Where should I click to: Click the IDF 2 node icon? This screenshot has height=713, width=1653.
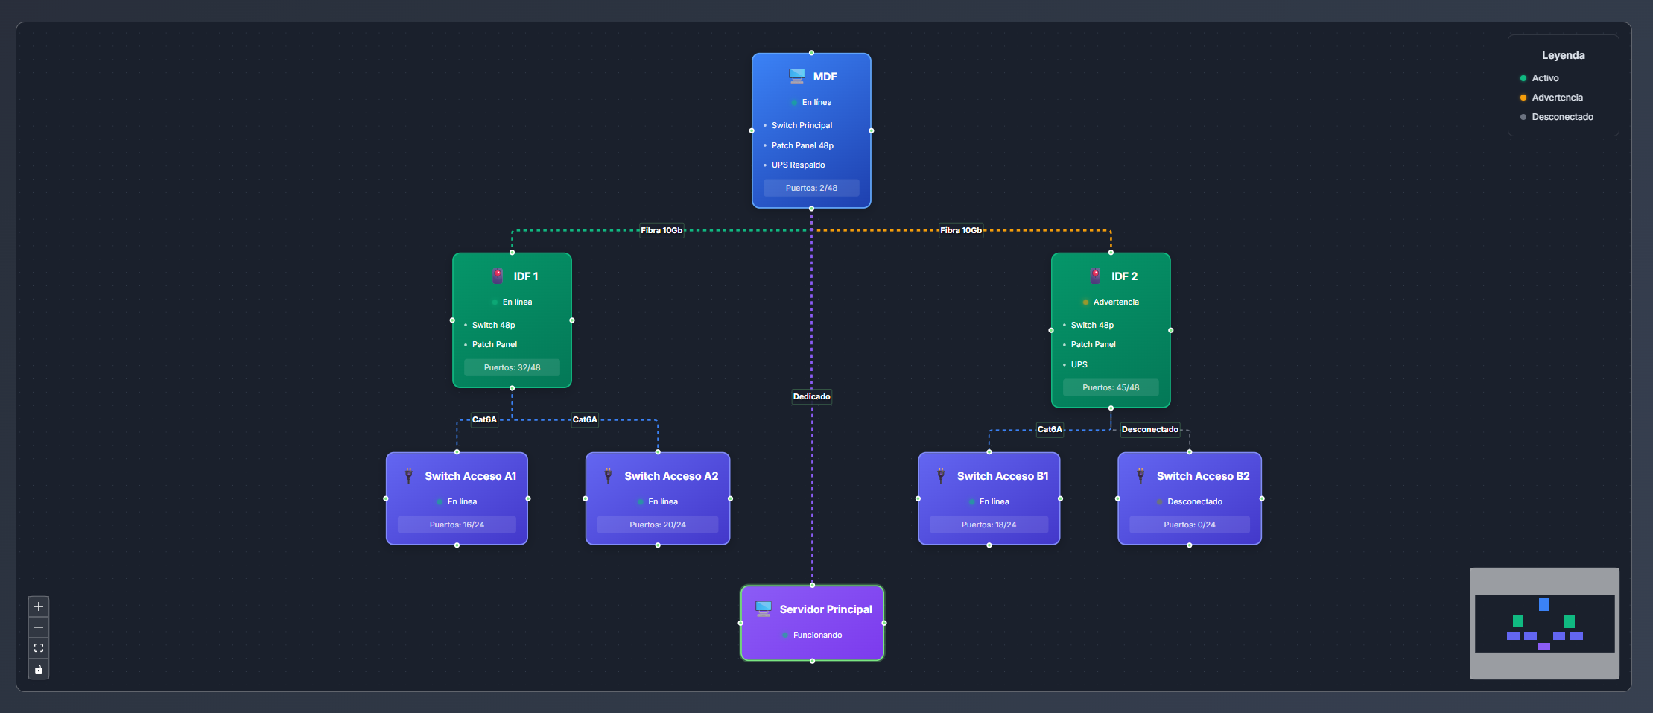click(1095, 276)
